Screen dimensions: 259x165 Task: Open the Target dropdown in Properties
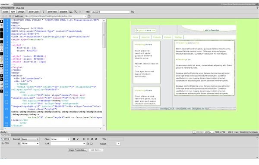114,144
